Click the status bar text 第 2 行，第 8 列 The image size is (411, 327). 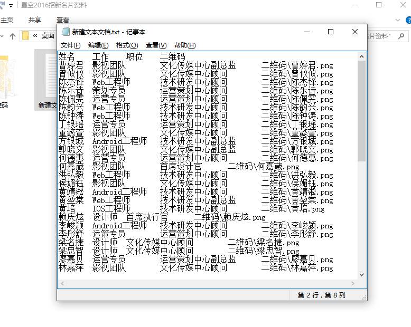322,295
